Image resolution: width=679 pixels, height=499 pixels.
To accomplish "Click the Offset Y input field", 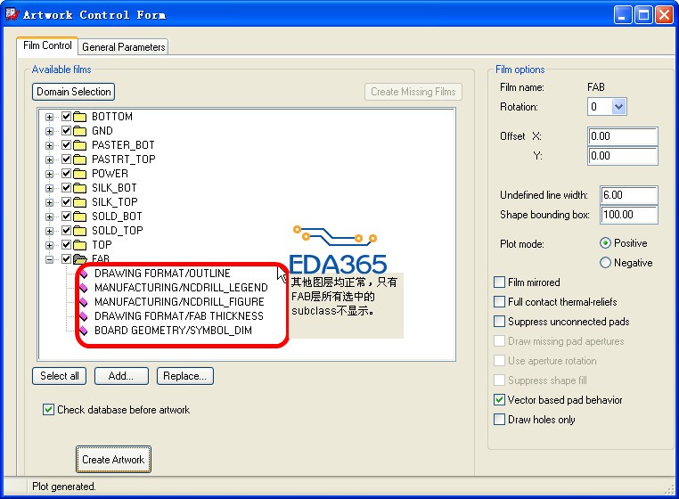I will point(623,156).
